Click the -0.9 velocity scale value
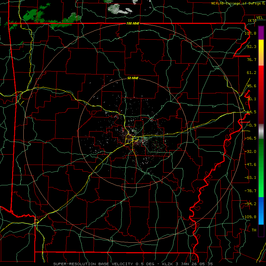266x266 pixels. tap(252, 125)
